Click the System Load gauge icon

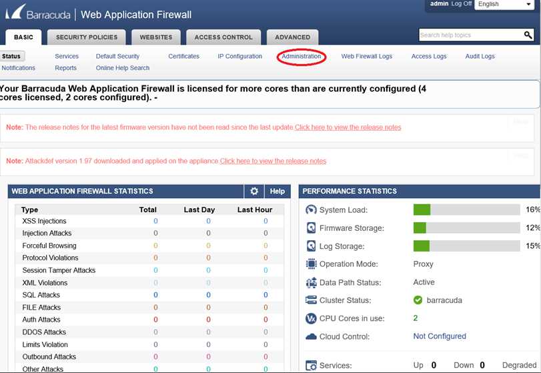click(x=311, y=210)
